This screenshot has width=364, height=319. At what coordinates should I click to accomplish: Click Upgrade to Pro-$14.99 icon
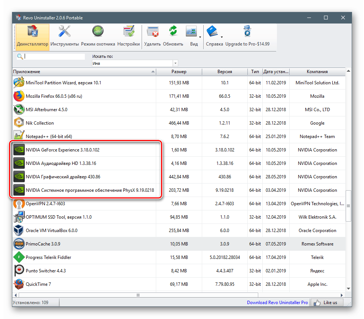(247, 31)
